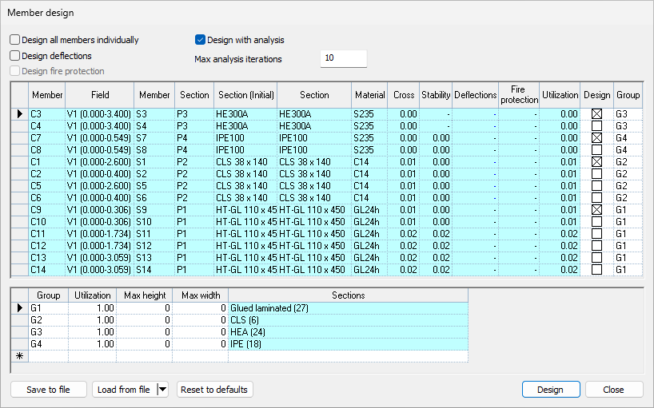Click the new row asterisk in groups table
654x408 pixels.
point(20,356)
